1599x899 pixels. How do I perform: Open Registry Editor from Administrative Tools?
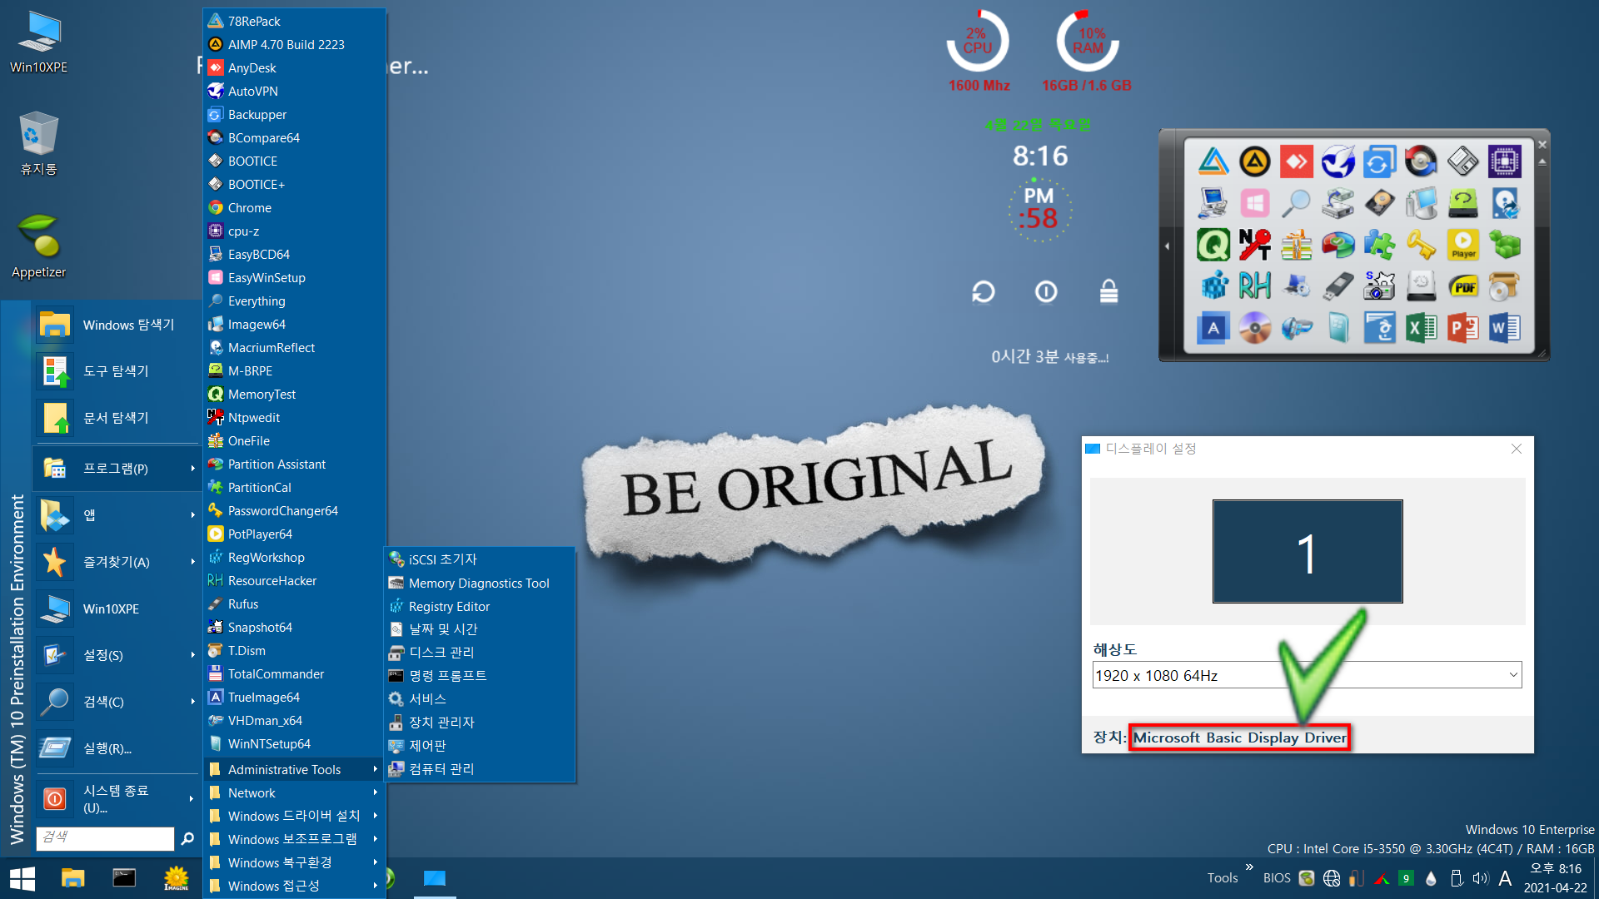pos(480,607)
